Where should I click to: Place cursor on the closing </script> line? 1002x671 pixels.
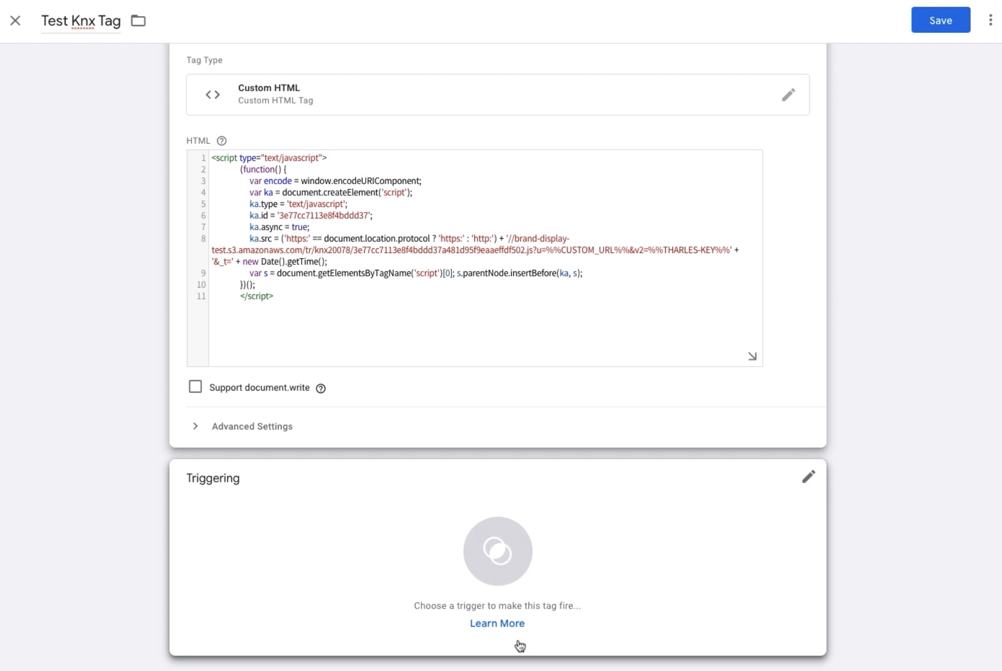257,296
